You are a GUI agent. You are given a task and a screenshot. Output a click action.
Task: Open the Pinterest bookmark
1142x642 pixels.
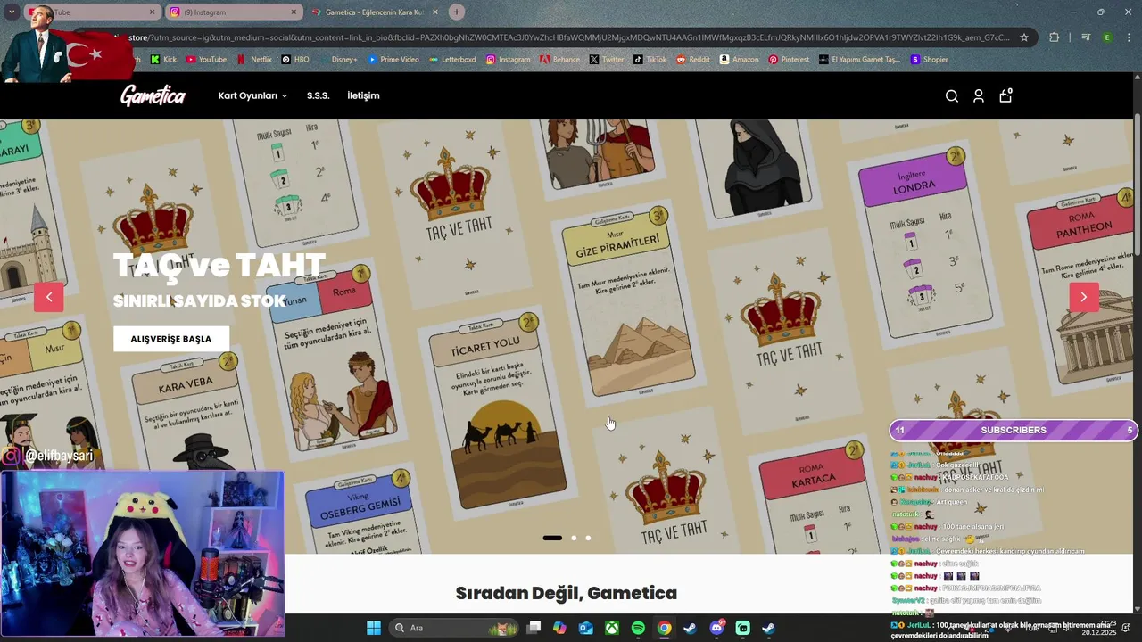click(x=789, y=59)
